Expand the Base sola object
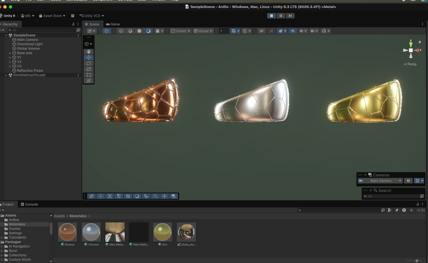Viewport: 428px width, 263px height. (10, 53)
